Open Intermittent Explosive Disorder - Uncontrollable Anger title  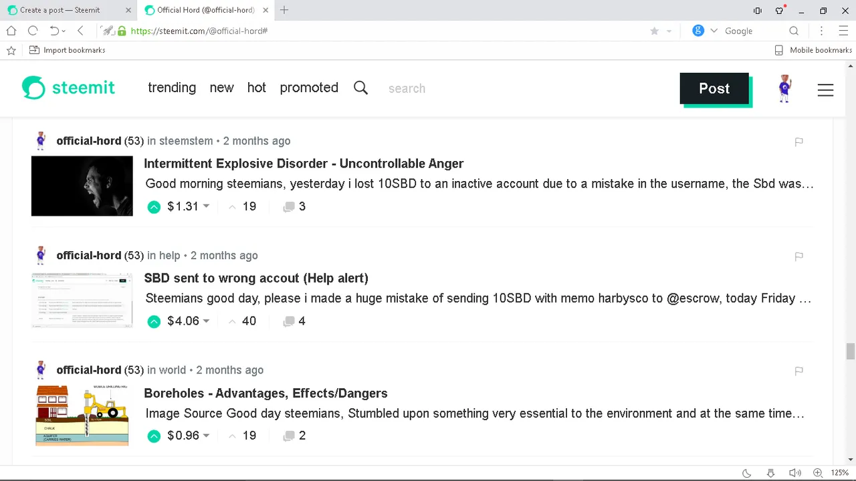pos(304,164)
